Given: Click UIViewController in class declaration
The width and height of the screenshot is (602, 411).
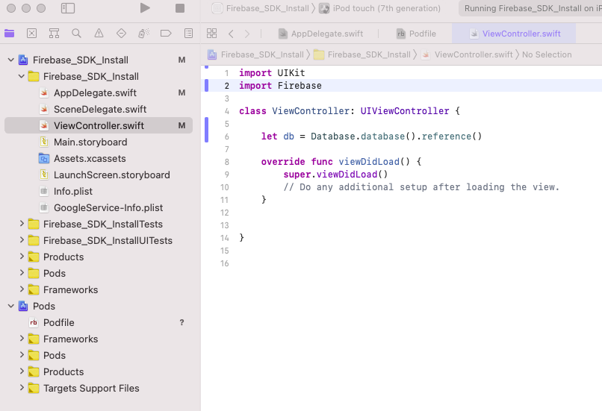Looking at the screenshot, I should 405,111.
